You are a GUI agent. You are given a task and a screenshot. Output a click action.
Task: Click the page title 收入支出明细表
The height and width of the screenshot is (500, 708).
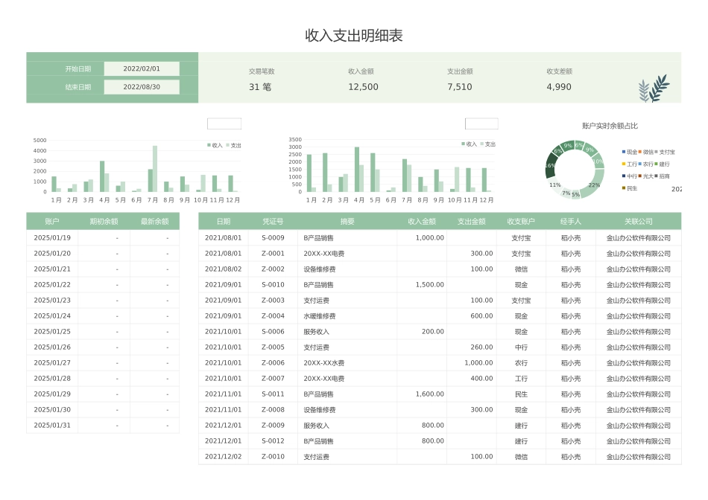pos(354,35)
